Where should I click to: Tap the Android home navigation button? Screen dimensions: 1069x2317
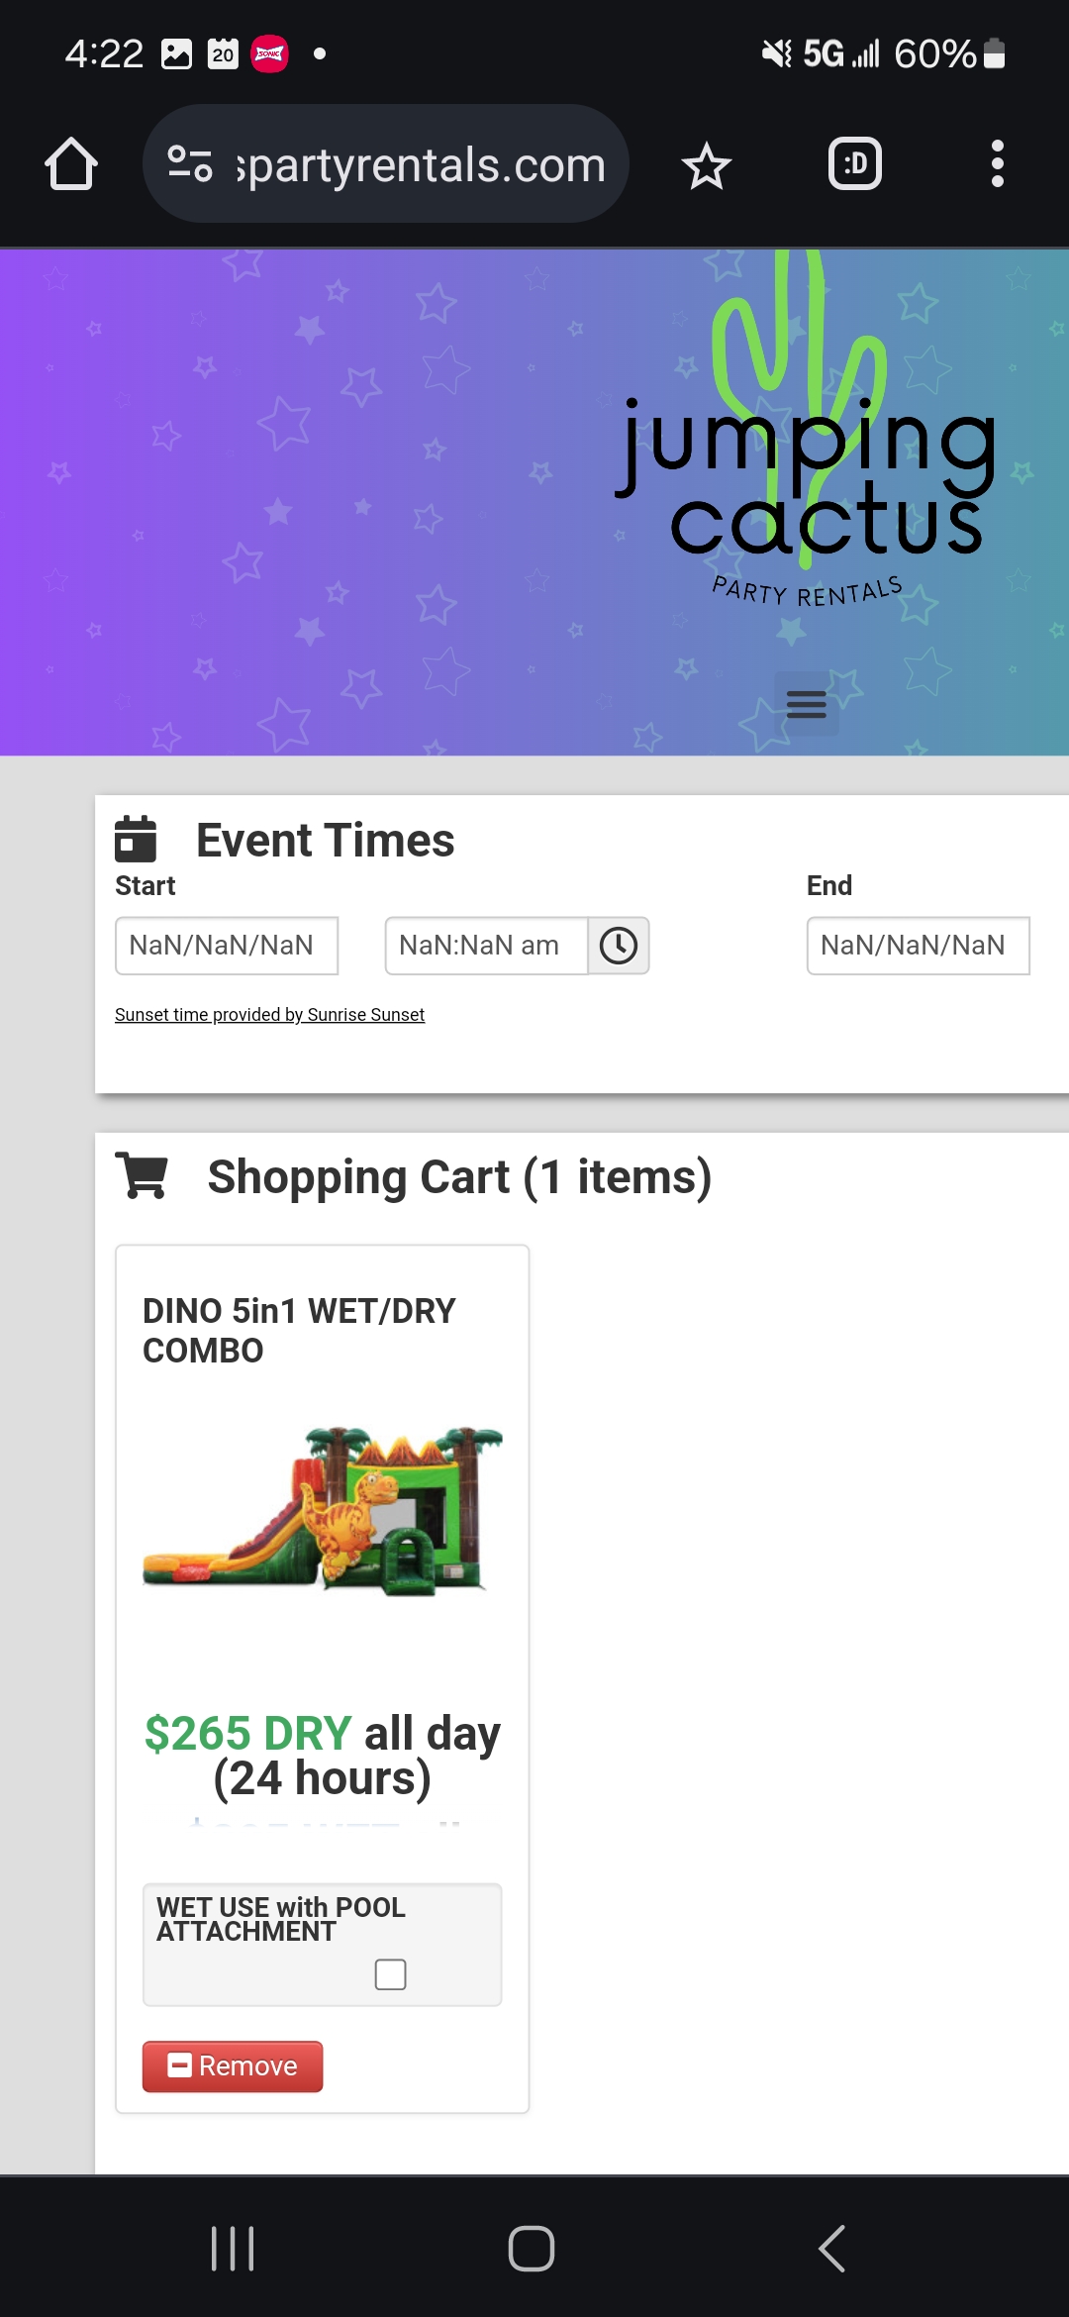coord(532,2249)
